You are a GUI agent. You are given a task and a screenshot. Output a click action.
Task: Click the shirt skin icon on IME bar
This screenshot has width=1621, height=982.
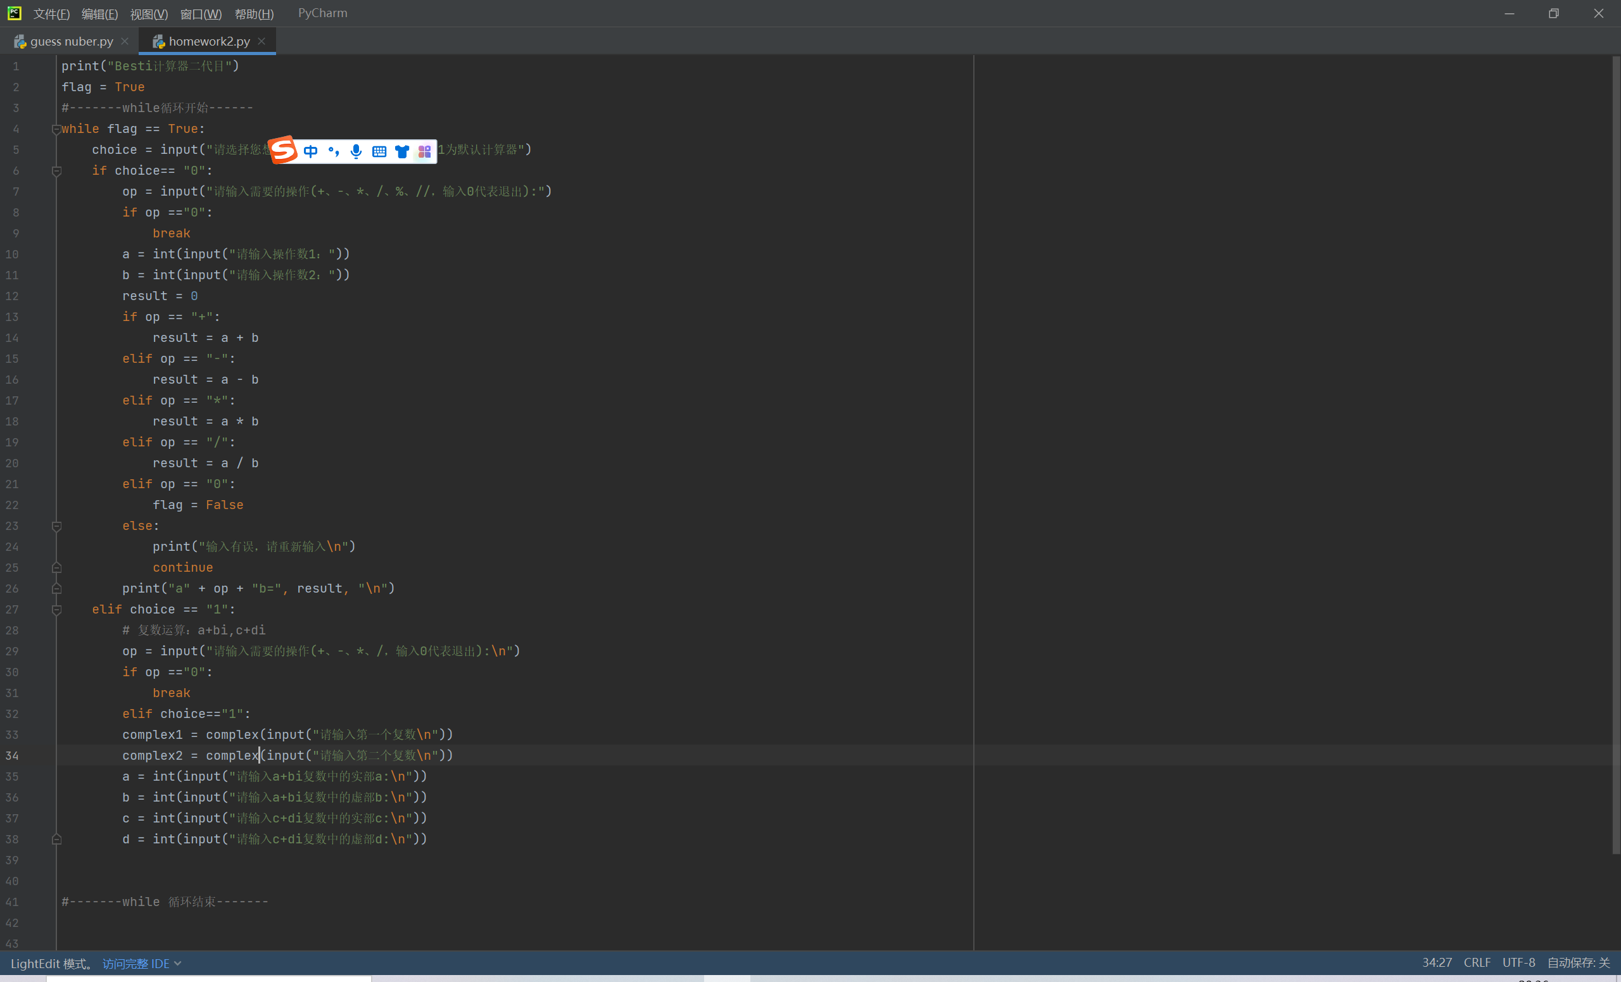click(x=402, y=151)
